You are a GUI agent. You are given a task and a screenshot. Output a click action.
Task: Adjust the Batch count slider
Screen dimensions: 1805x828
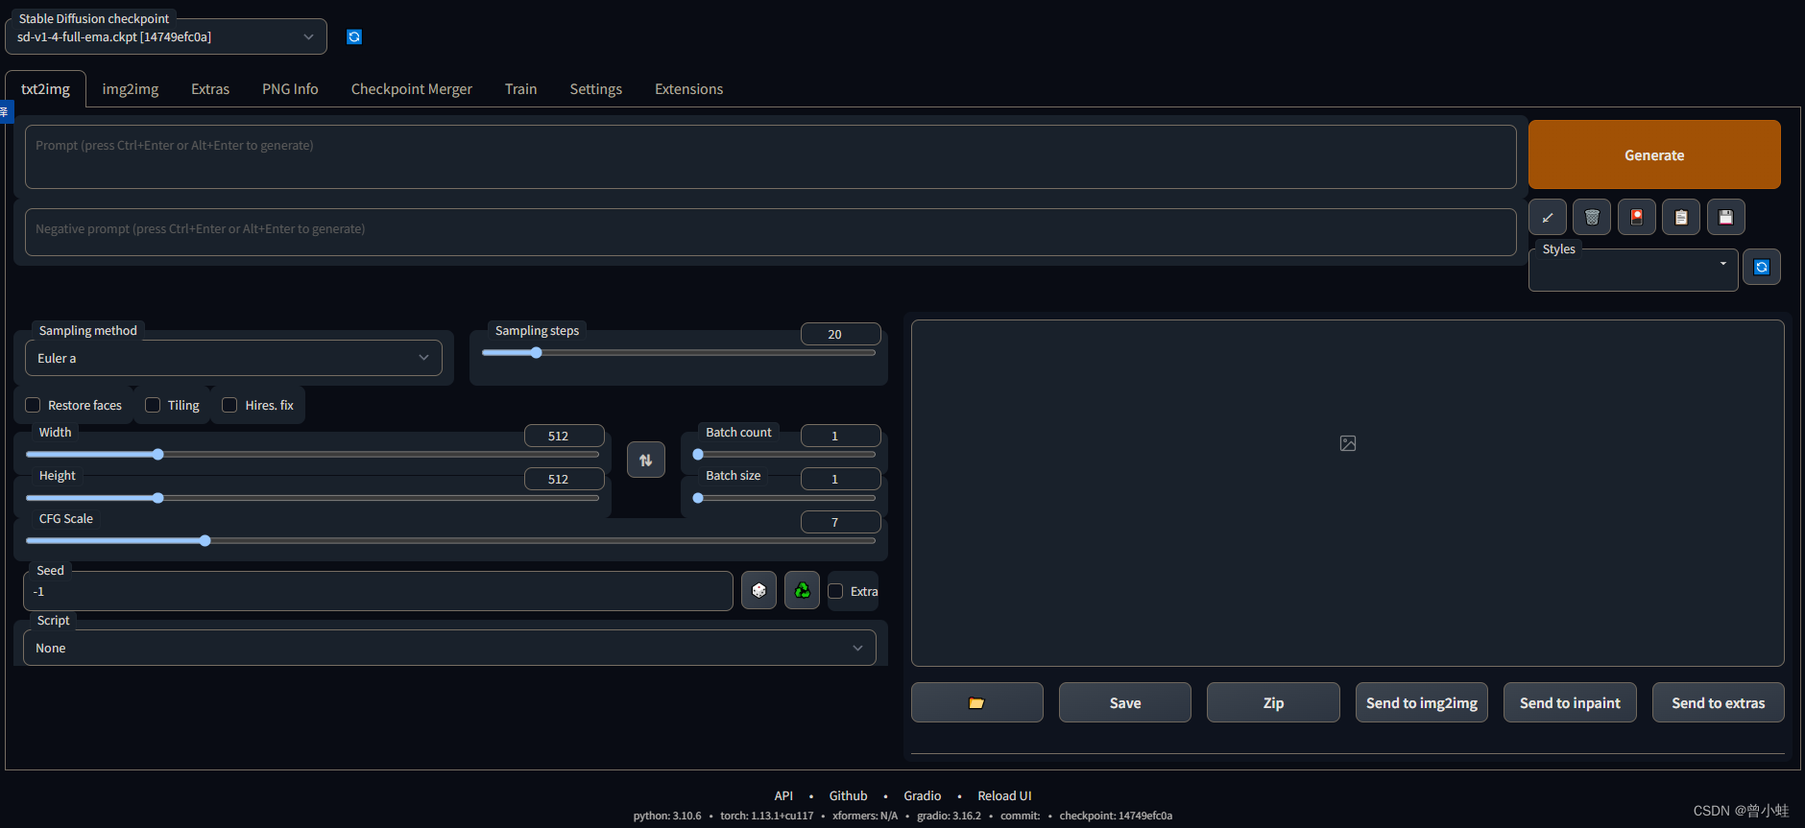784,455
